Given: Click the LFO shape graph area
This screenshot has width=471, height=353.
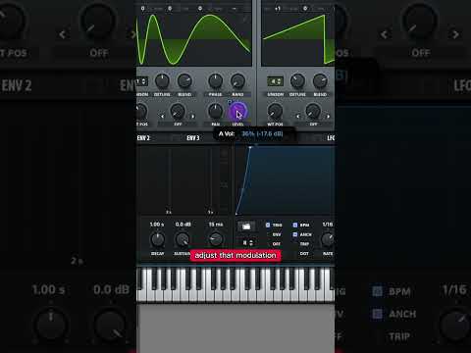Looking at the screenshot, I should point(285,180).
